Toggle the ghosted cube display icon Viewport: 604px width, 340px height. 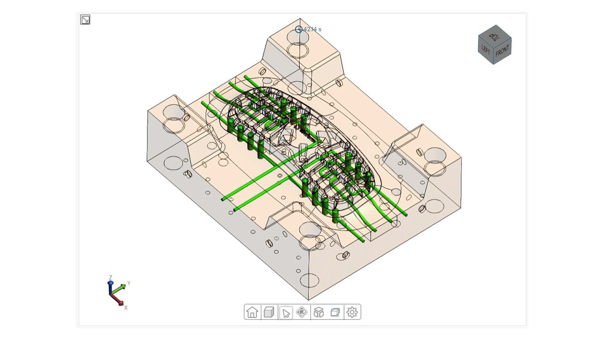click(x=336, y=312)
